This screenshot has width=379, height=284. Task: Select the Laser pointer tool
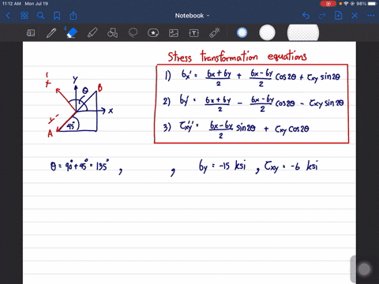point(215,33)
